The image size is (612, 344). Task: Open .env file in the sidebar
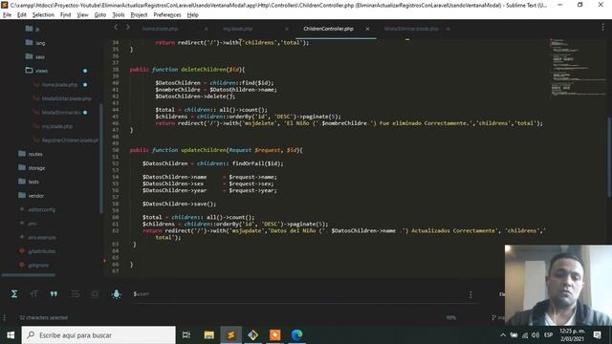click(x=29, y=224)
